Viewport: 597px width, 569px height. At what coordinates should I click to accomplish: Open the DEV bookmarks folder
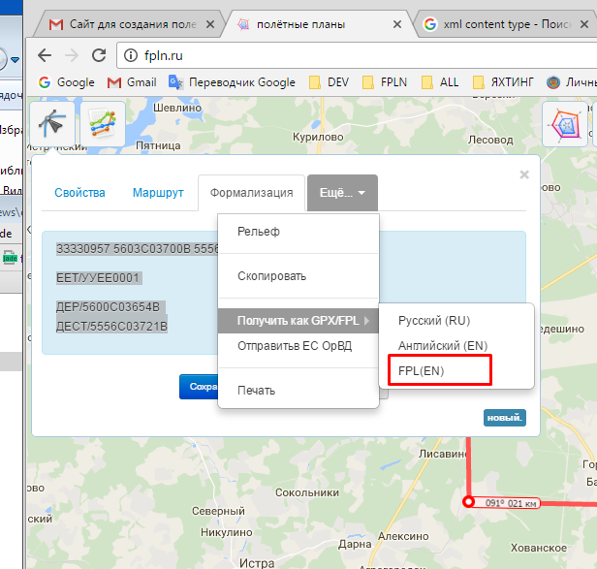tap(329, 82)
